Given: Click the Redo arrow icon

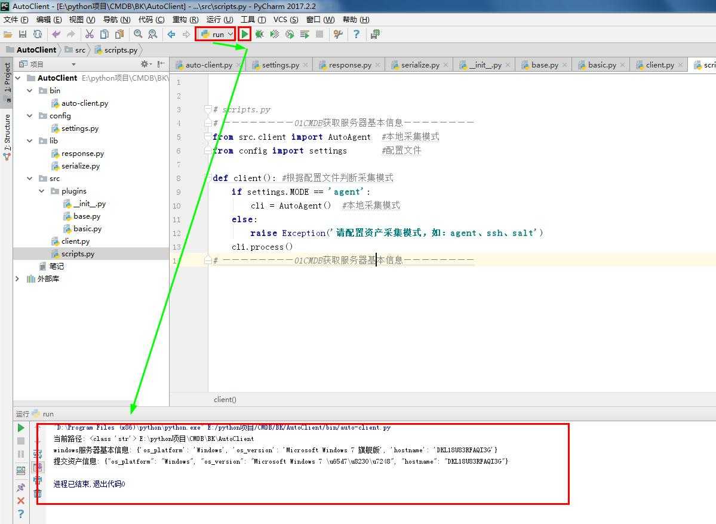Looking at the screenshot, I should coord(71,34).
